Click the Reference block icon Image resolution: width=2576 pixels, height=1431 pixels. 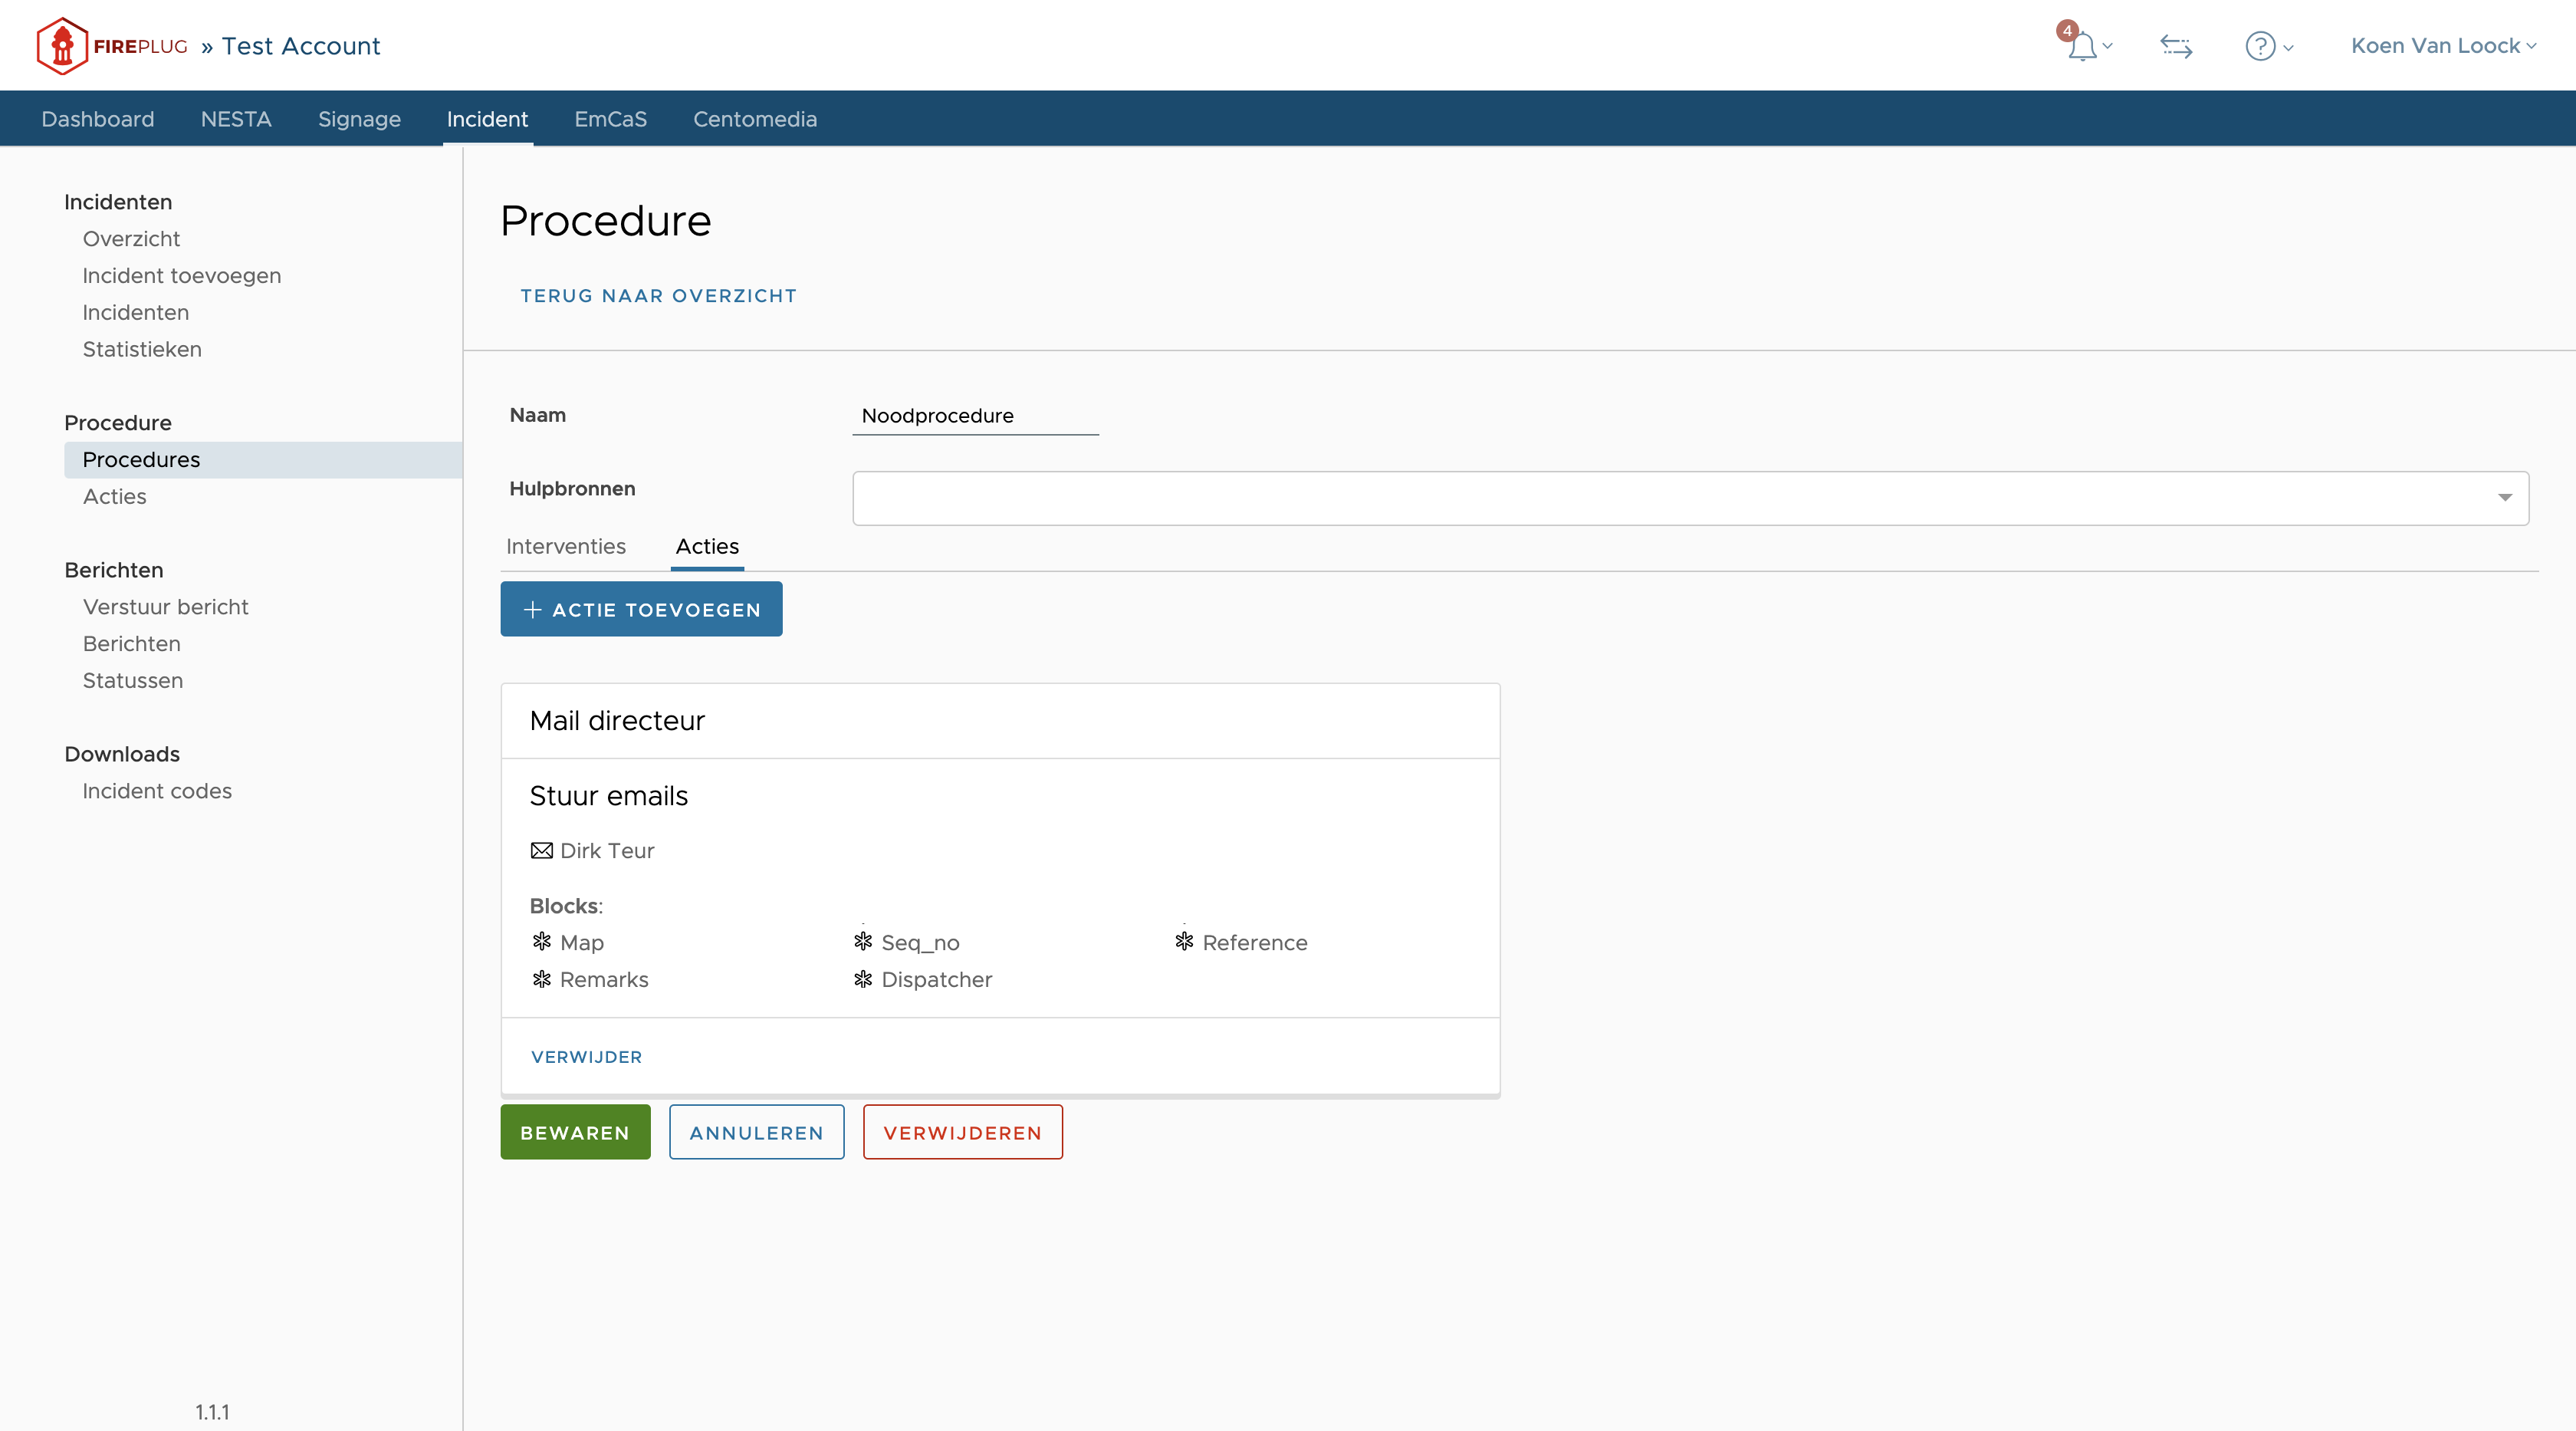tap(1184, 942)
